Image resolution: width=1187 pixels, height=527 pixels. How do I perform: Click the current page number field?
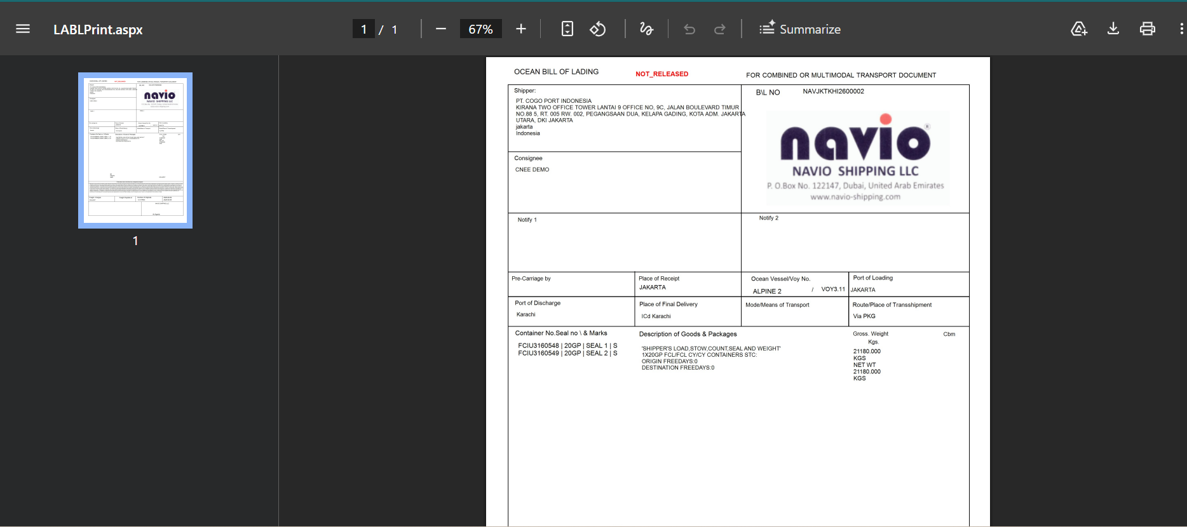tap(363, 29)
